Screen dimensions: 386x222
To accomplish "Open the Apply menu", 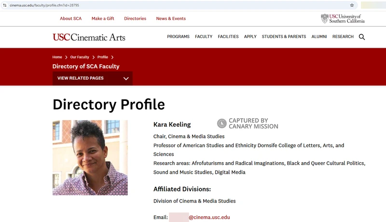I will pyautogui.click(x=250, y=37).
